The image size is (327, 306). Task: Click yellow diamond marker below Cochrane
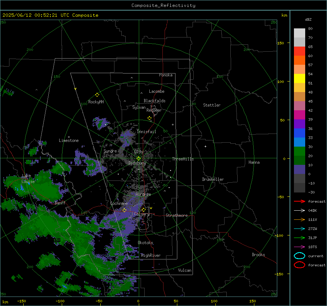[x=124, y=210]
